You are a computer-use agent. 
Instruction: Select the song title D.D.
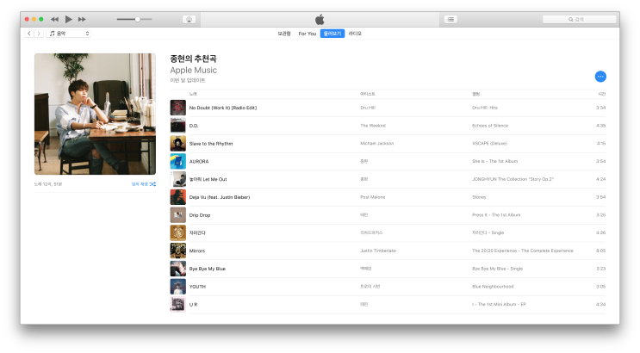pyautogui.click(x=194, y=126)
